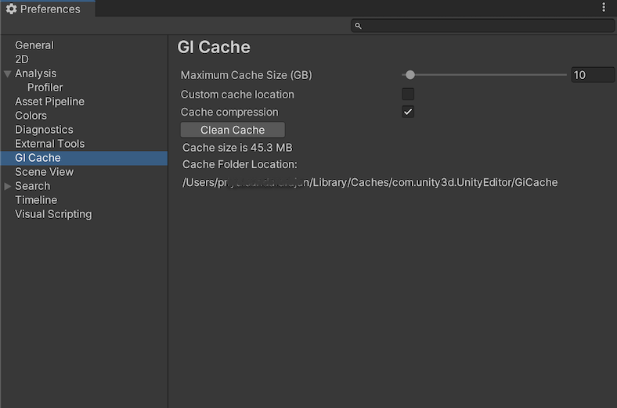Click the preferences search text box

[485, 26]
